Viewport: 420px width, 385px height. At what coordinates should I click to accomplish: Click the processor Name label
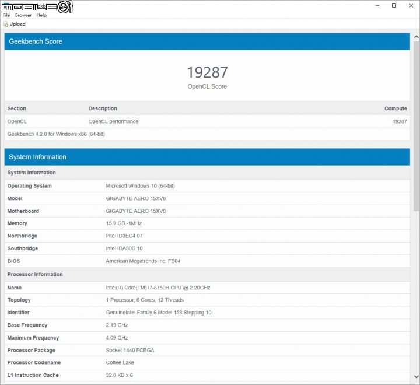[15, 288]
